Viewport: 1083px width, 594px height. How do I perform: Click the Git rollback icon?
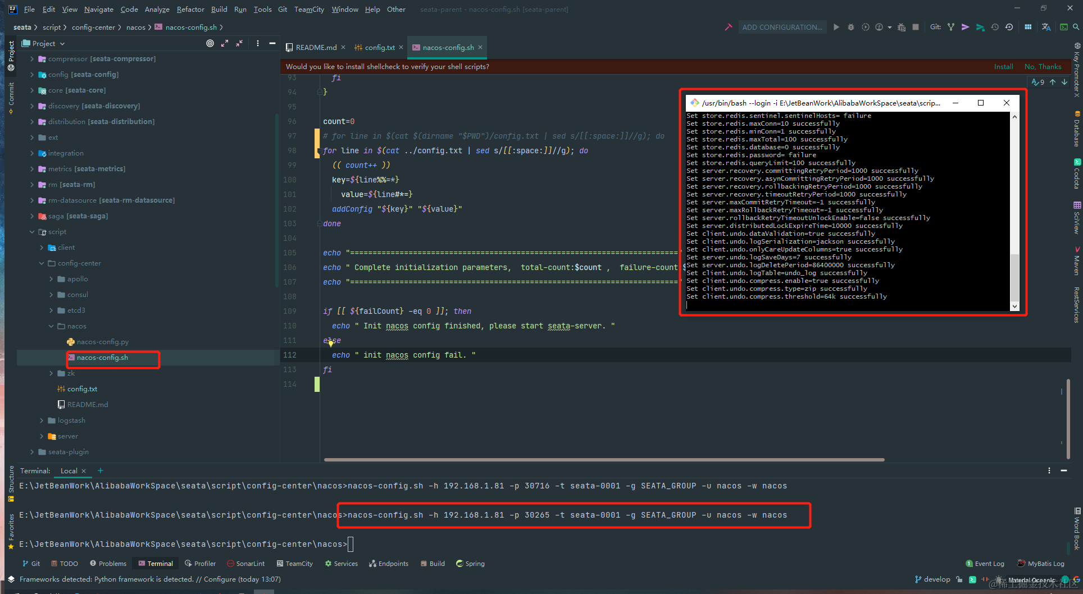click(x=1009, y=27)
